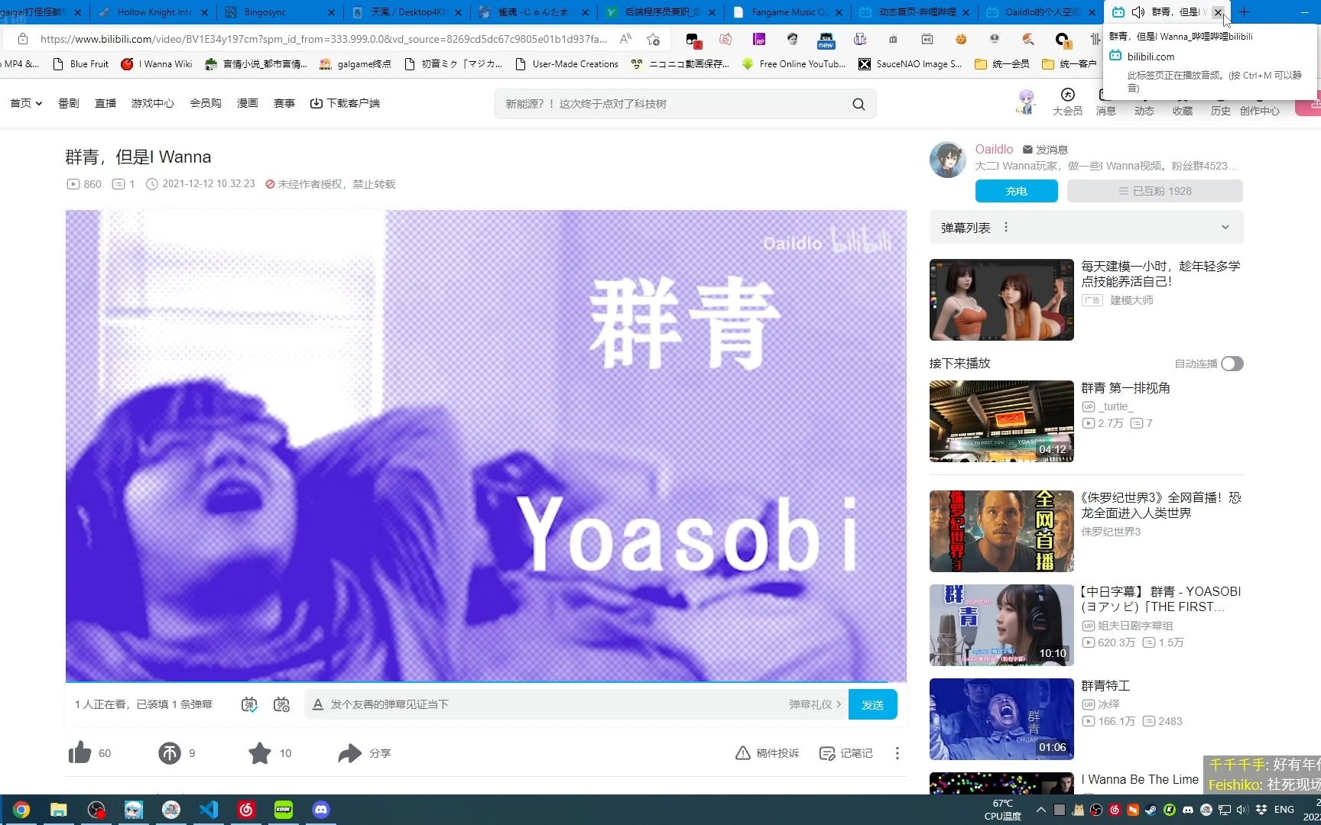Like the video using the thumbs-up icon

click(x=80, y=753)
